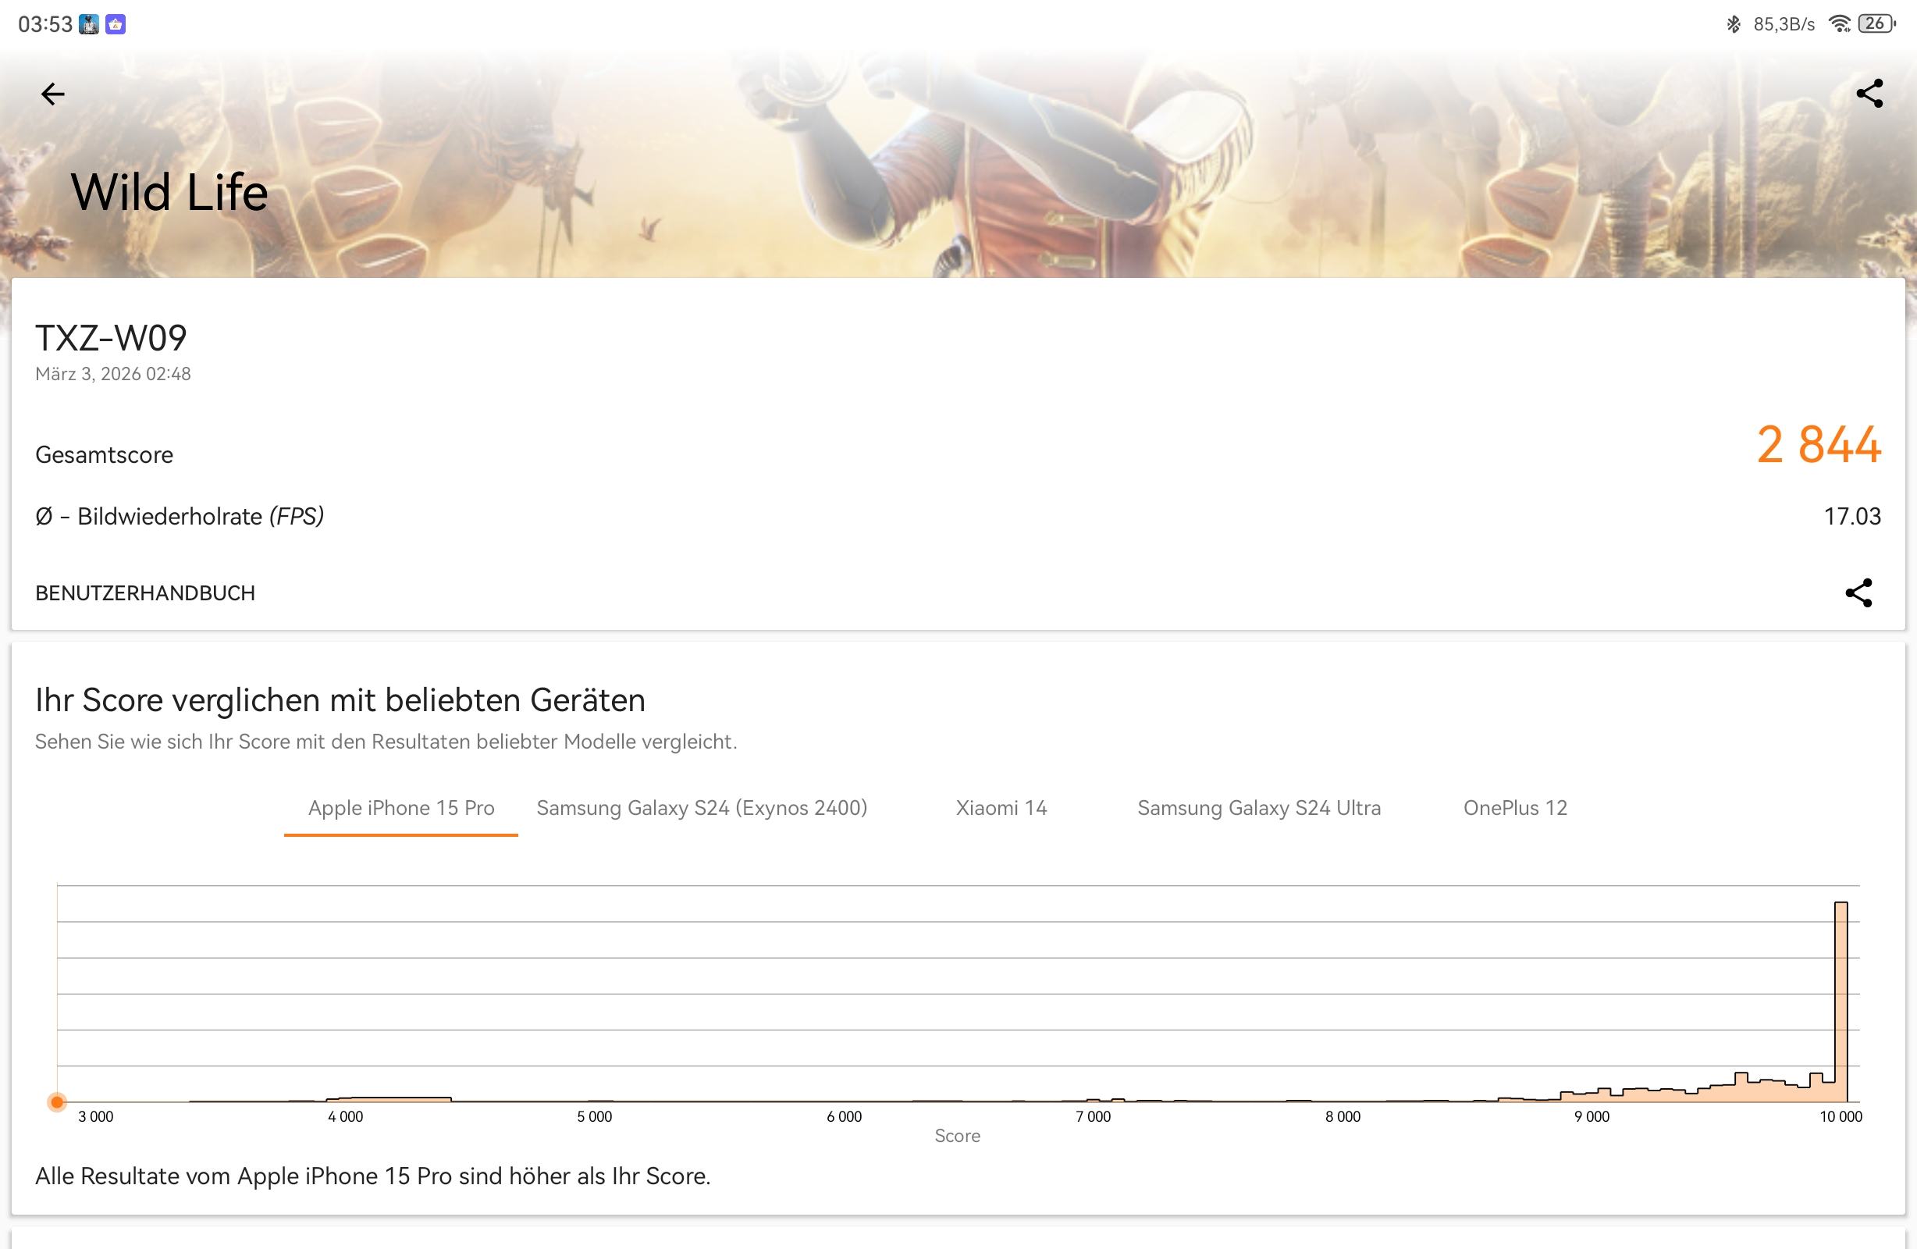Tap purple notification icon in status bar
The width and height of the screenshot is (1917, 1249).
116,24
